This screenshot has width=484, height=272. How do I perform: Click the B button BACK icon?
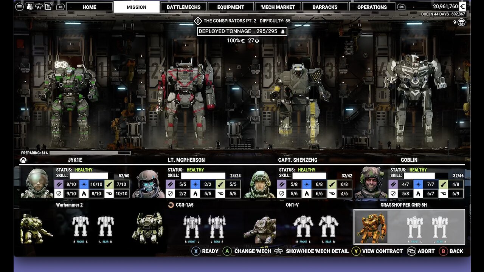[x=443, y=251]
